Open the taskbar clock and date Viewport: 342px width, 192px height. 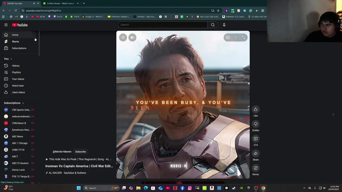(335, 188)
